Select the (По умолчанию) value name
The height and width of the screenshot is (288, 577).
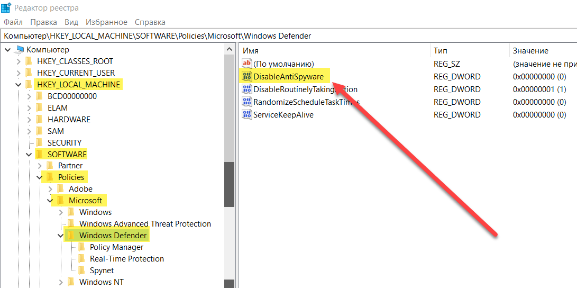[283, 64]
